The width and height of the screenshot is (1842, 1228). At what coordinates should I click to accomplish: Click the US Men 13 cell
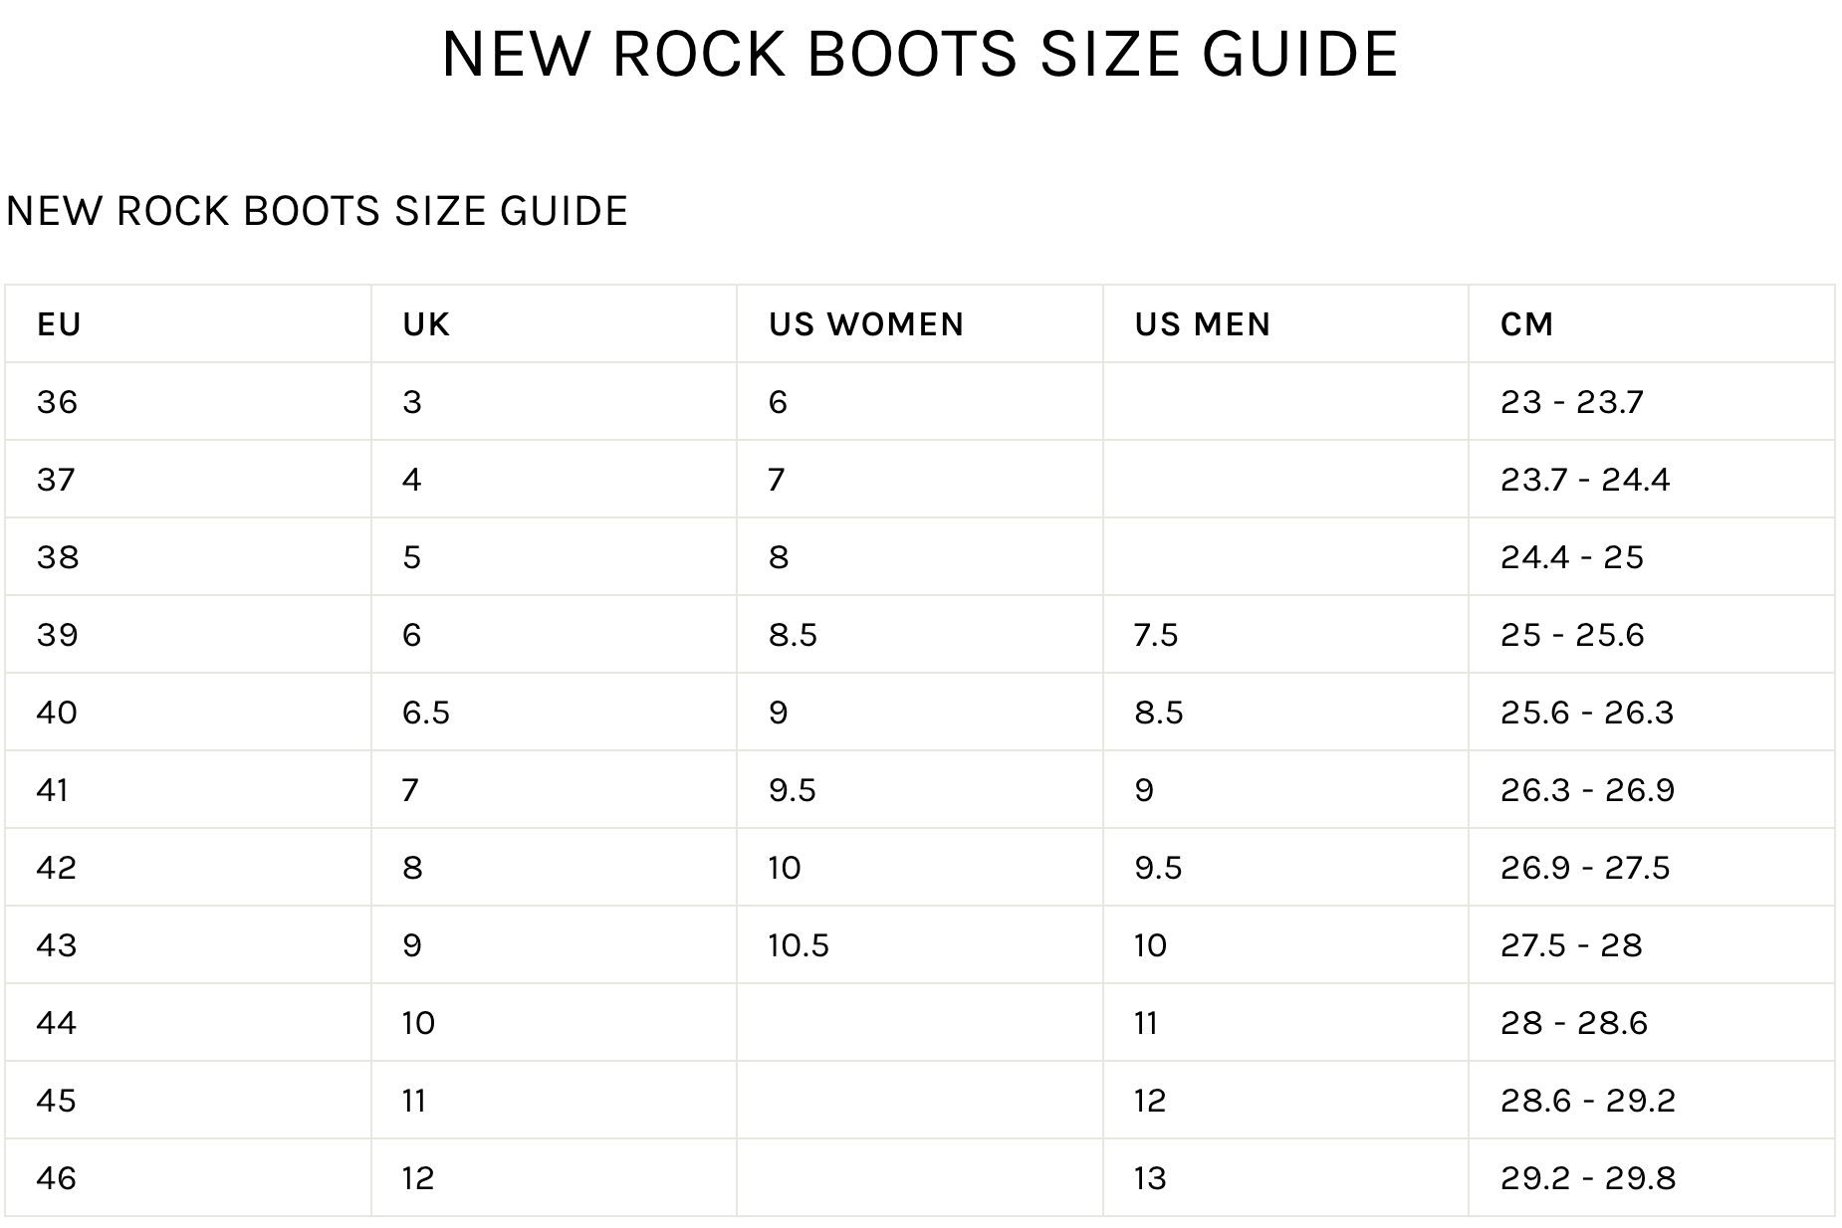(1150, 1178)
